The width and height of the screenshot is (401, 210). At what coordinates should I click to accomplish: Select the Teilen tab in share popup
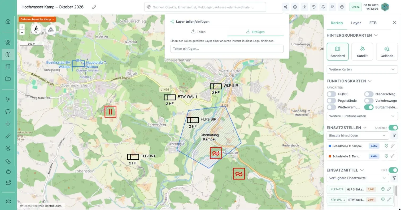[198, 32]
